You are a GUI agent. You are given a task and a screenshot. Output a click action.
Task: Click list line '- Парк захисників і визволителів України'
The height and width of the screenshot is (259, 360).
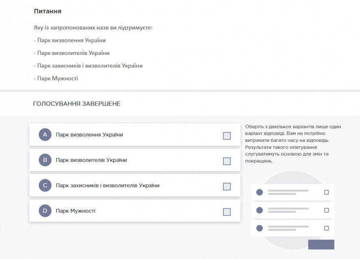click(88, 65)
